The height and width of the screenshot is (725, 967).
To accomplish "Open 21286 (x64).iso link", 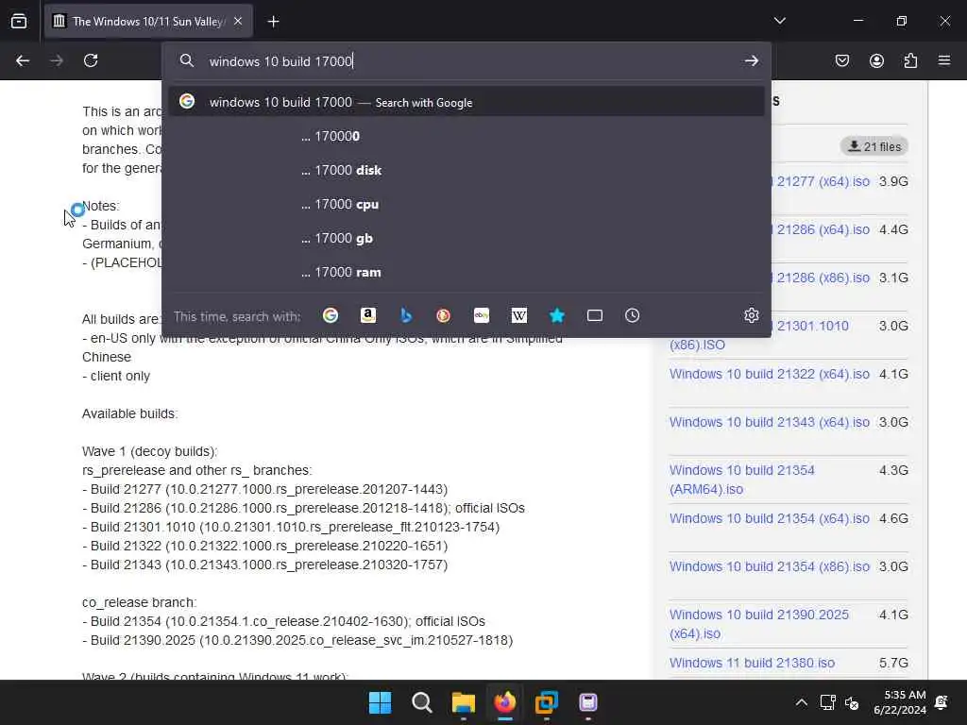I will tap(823, 230).
